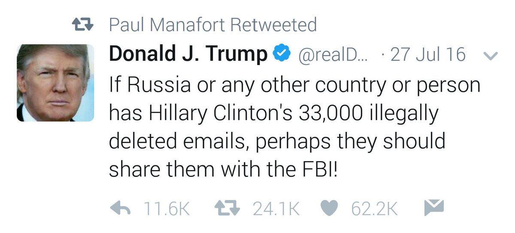Image resolution: width=515 pixels, height=233 pixels.
Task: Click the retweeted indicator icon above the tweet
Action: tap(82, 25)
